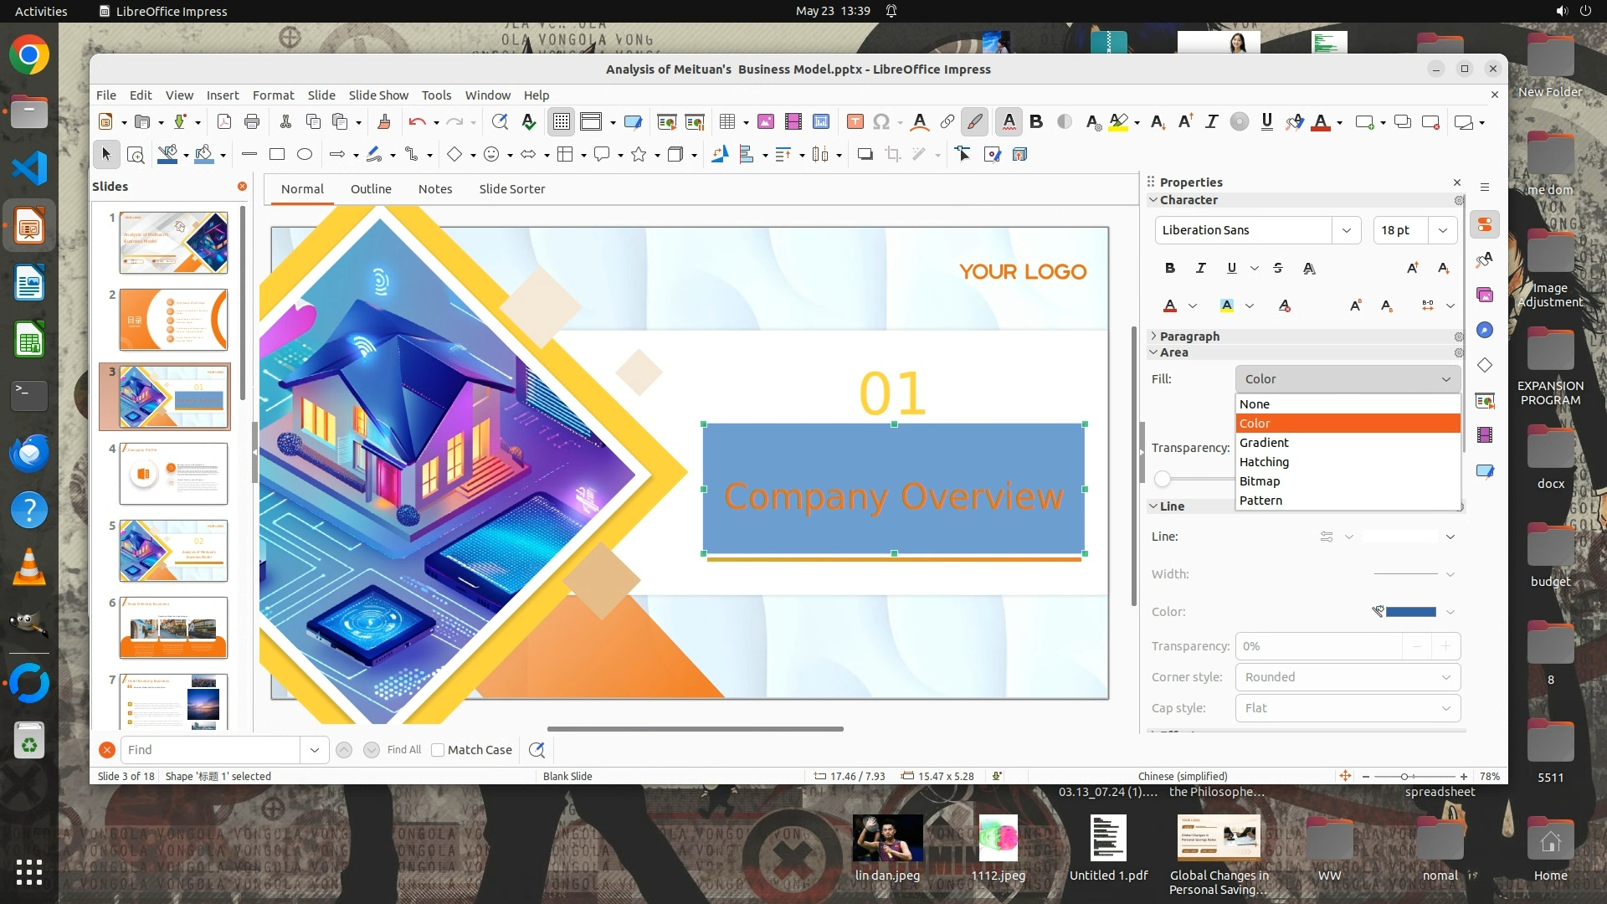Click the Undo arrow icon
Image resolution: width=1607 pixels, height=904 pixels.
417,122
